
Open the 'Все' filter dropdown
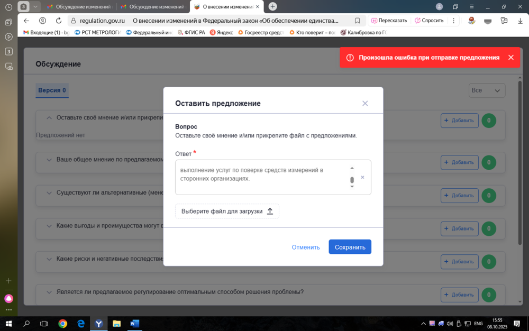(x=487, y=90)
